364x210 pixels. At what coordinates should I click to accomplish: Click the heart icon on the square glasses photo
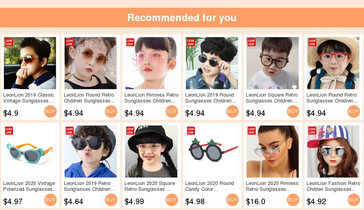pos(294,87)
